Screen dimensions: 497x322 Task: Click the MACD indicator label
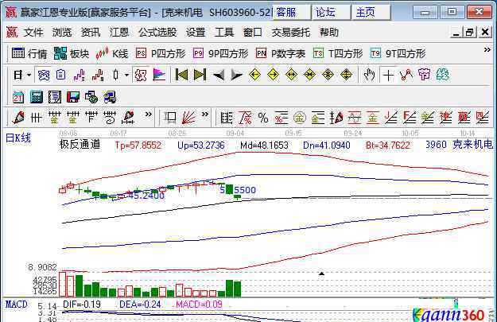[16, 305]
